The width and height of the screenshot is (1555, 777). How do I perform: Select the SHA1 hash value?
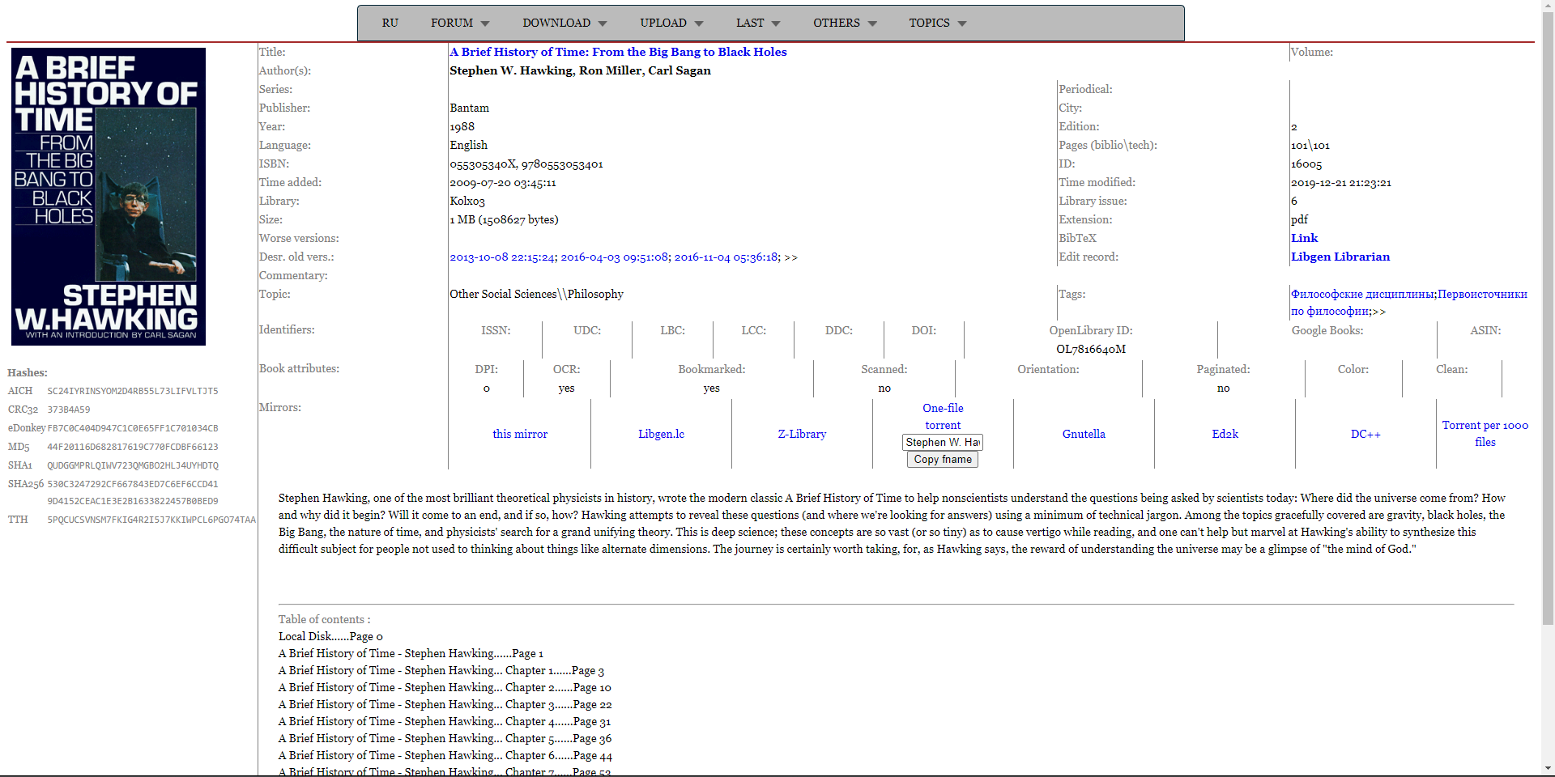point(133,465)
